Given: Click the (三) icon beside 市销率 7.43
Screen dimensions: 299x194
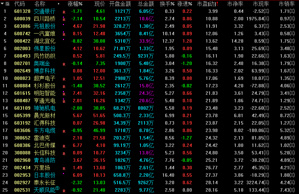Looking at the screenshot, I should [x=292, y=190].
